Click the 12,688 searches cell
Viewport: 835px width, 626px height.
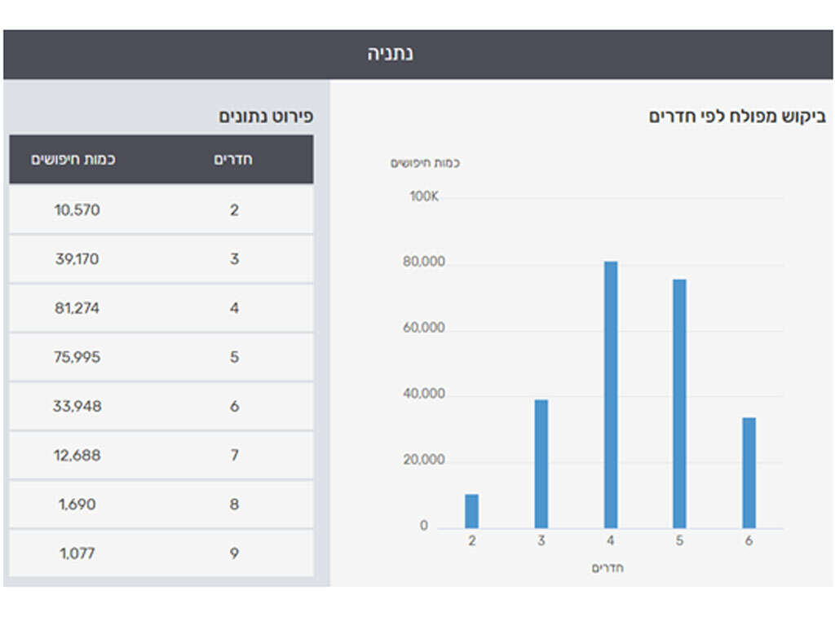click(77, 455)
